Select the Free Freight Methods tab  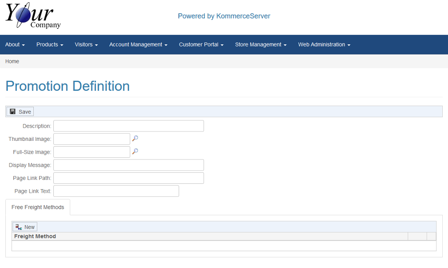click(x=38, y=207)
